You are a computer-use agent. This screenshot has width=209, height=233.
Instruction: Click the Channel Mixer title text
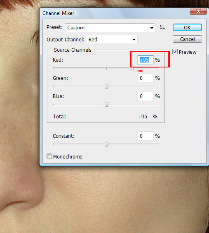coord(58,13)
